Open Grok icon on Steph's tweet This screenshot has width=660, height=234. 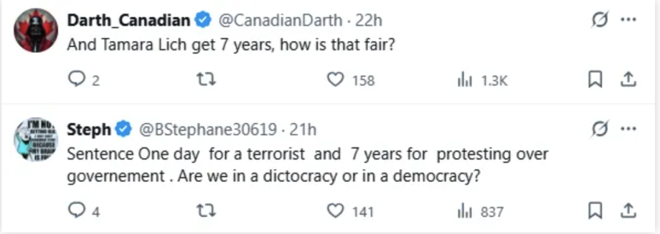(x=599, y=130)
